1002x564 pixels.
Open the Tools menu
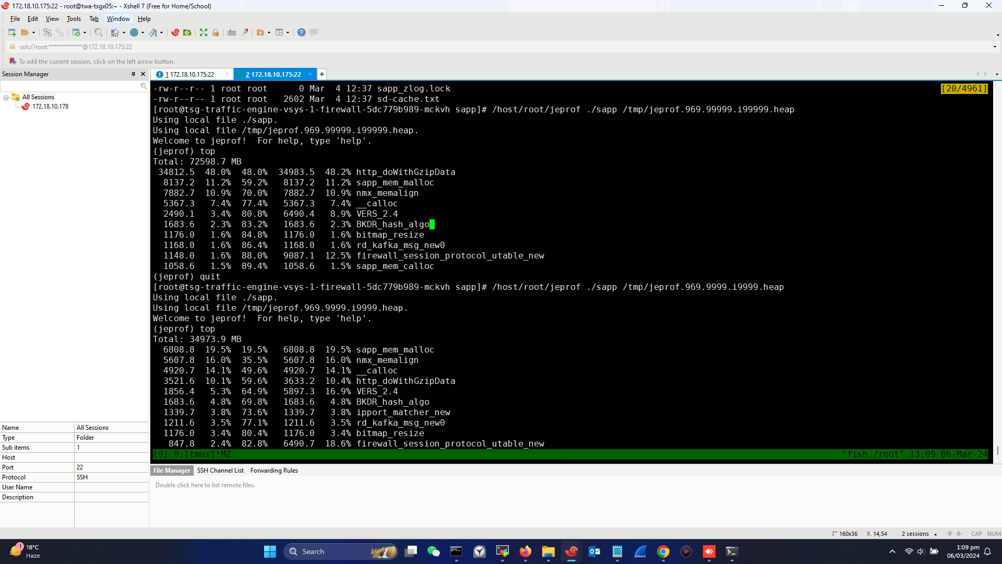point(74,19)
